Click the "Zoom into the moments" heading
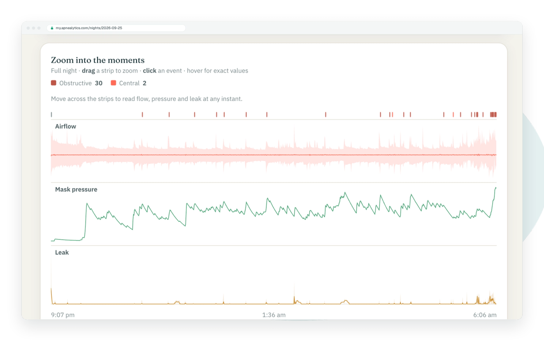544x341 pixels. tap(98, 60)
